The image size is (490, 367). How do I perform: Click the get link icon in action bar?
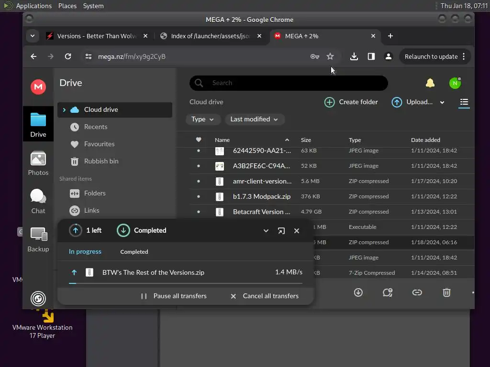point(417,292)
